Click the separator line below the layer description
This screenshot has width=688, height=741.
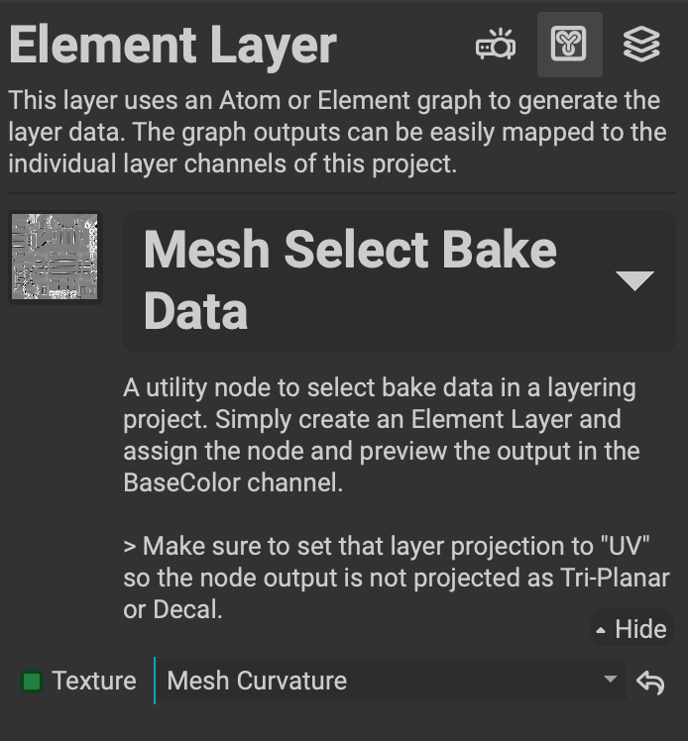tap(343, 193)
